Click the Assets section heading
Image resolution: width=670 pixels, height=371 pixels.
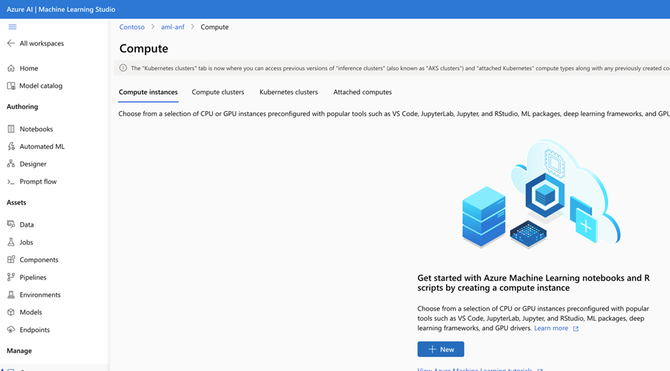pyautogui.click(x=16, y=202)
